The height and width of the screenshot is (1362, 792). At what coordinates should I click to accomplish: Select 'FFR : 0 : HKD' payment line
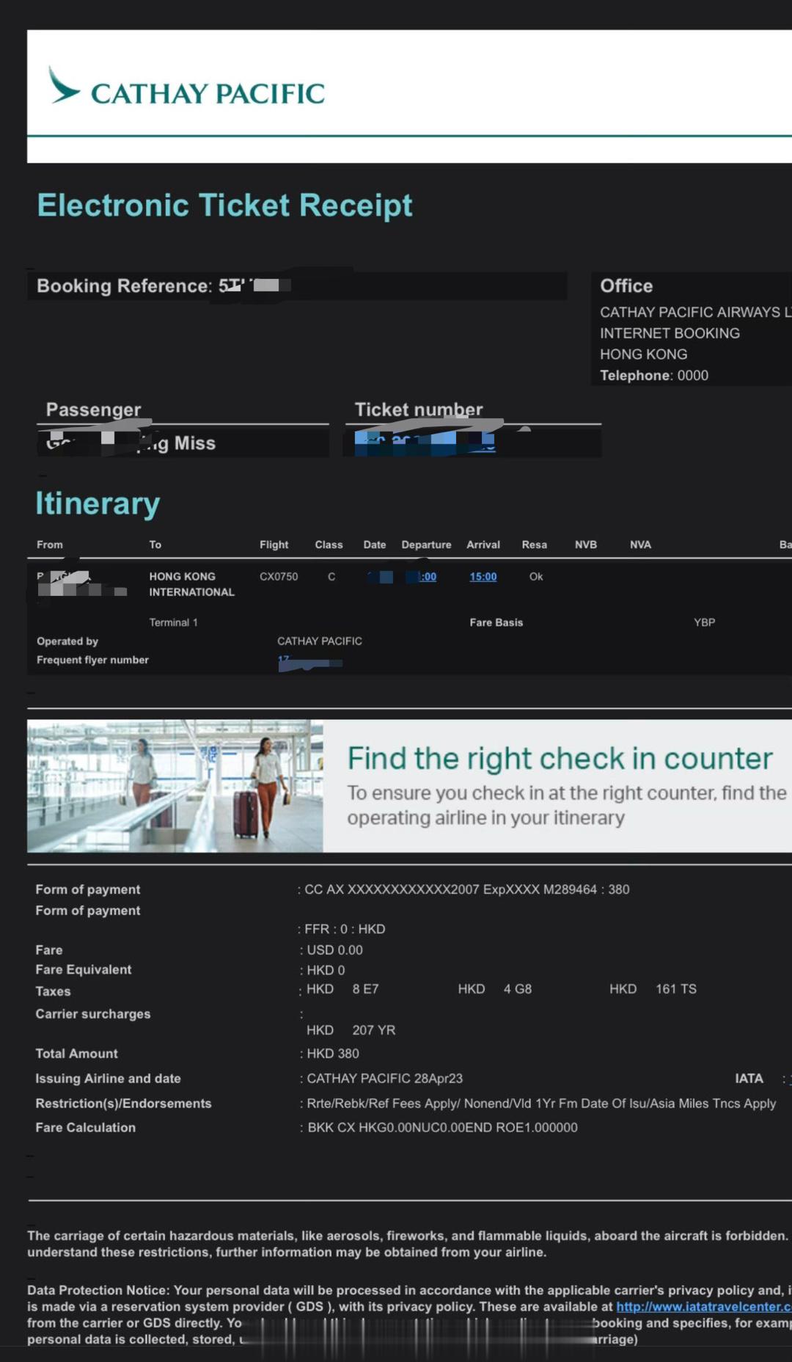coord(345,929)
